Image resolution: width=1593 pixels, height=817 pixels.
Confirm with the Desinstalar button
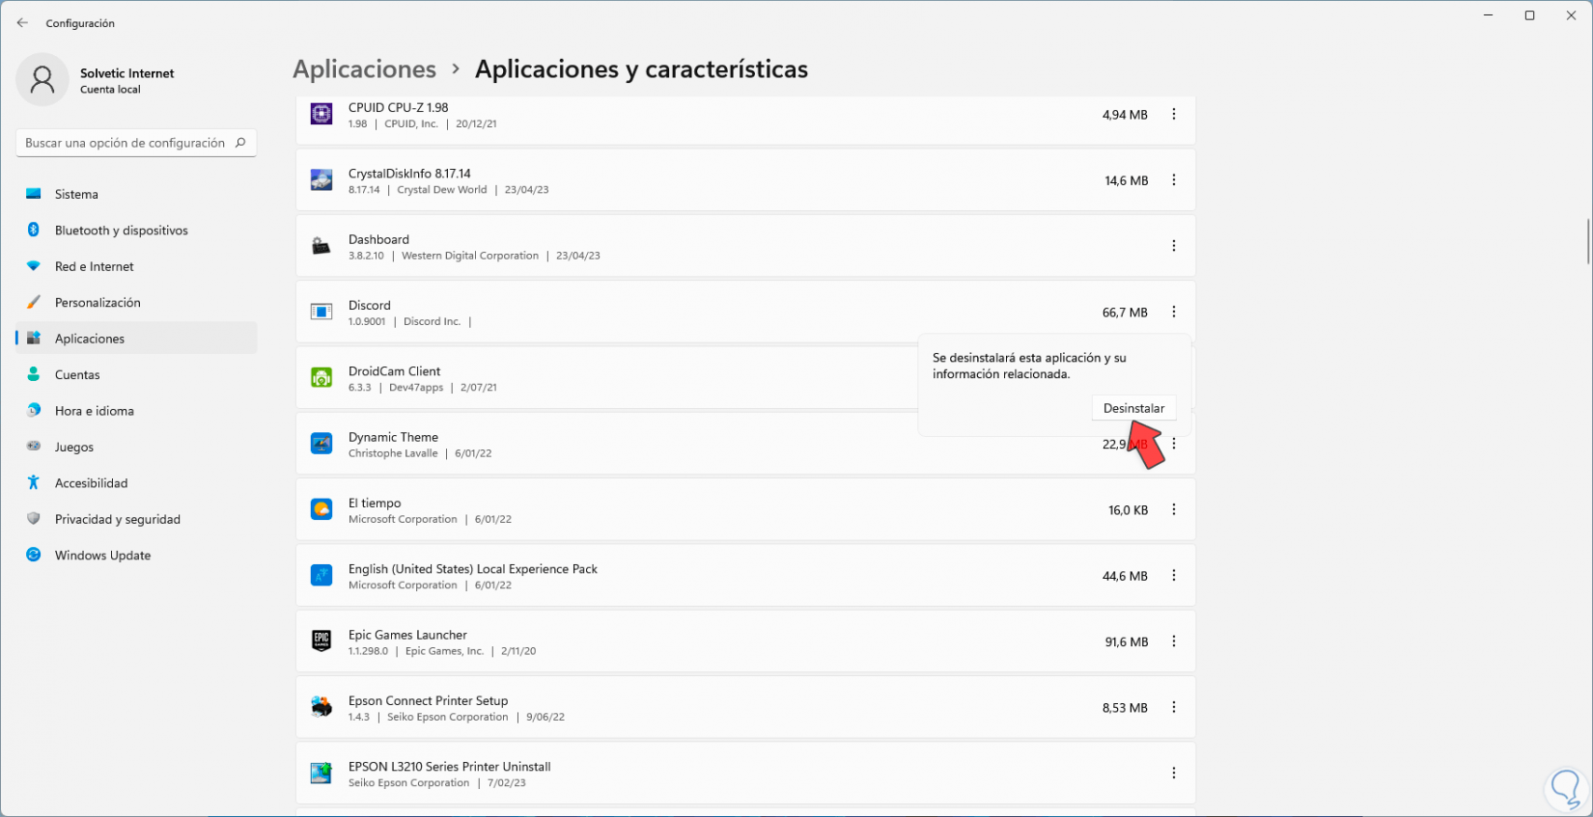point(1133,408)
